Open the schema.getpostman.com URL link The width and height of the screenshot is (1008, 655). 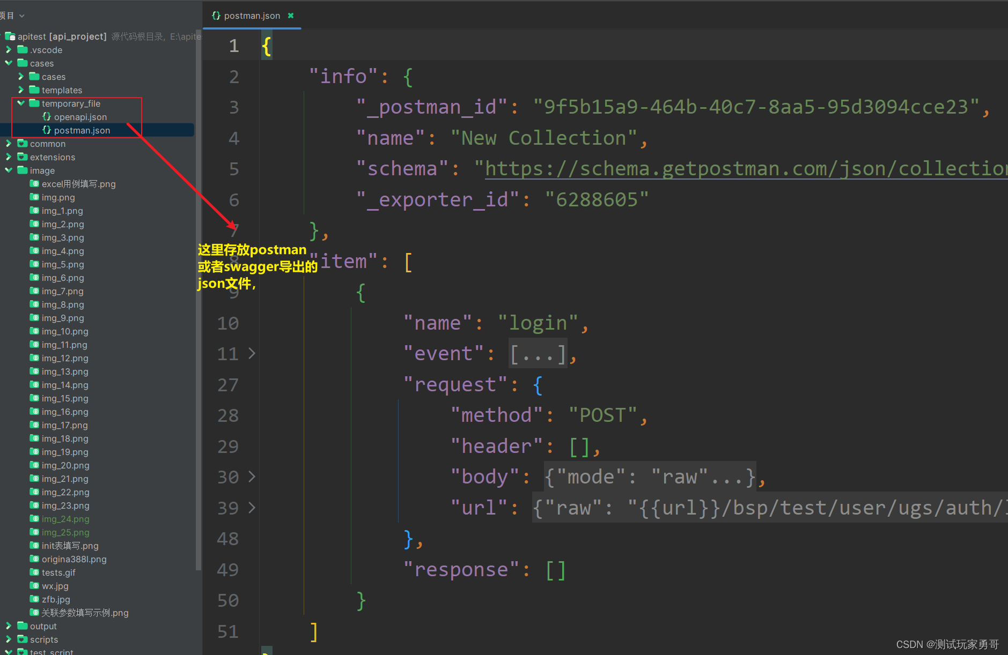pyautogui.click(x=746, y=169)
